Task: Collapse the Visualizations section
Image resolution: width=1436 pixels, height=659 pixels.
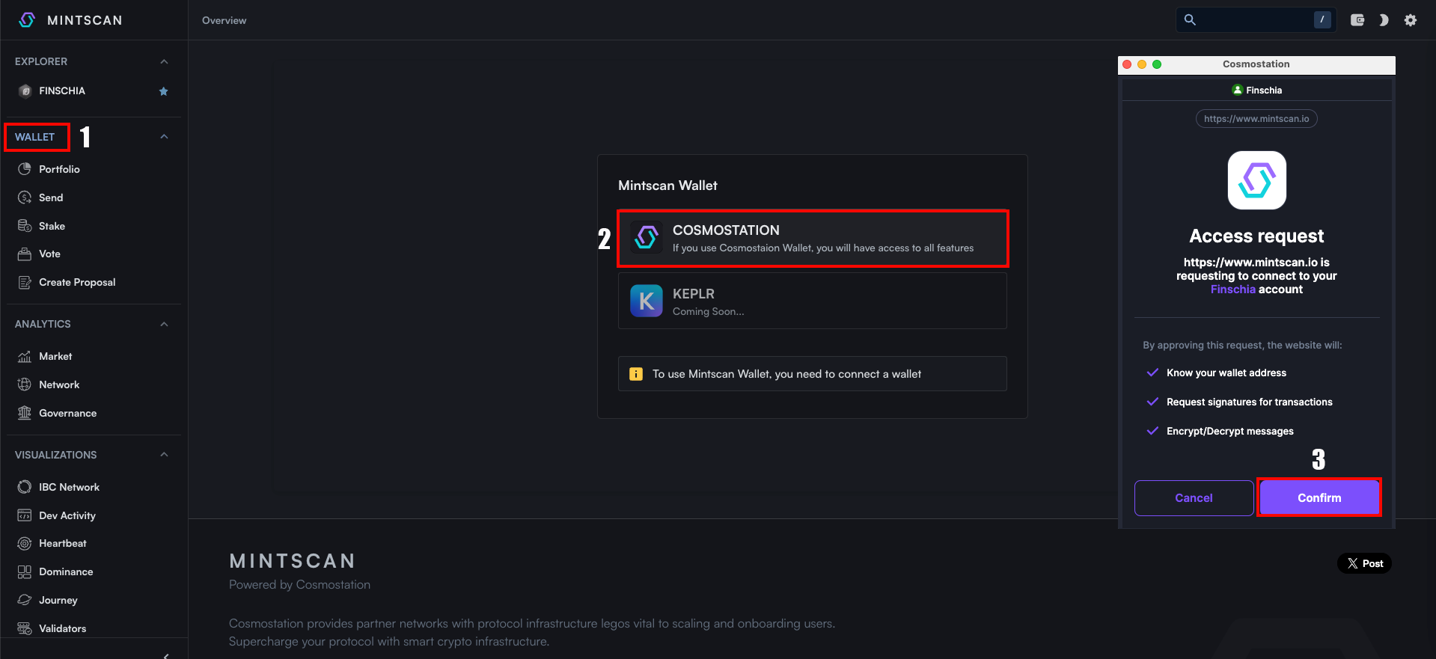Action: tap(164, 455)
